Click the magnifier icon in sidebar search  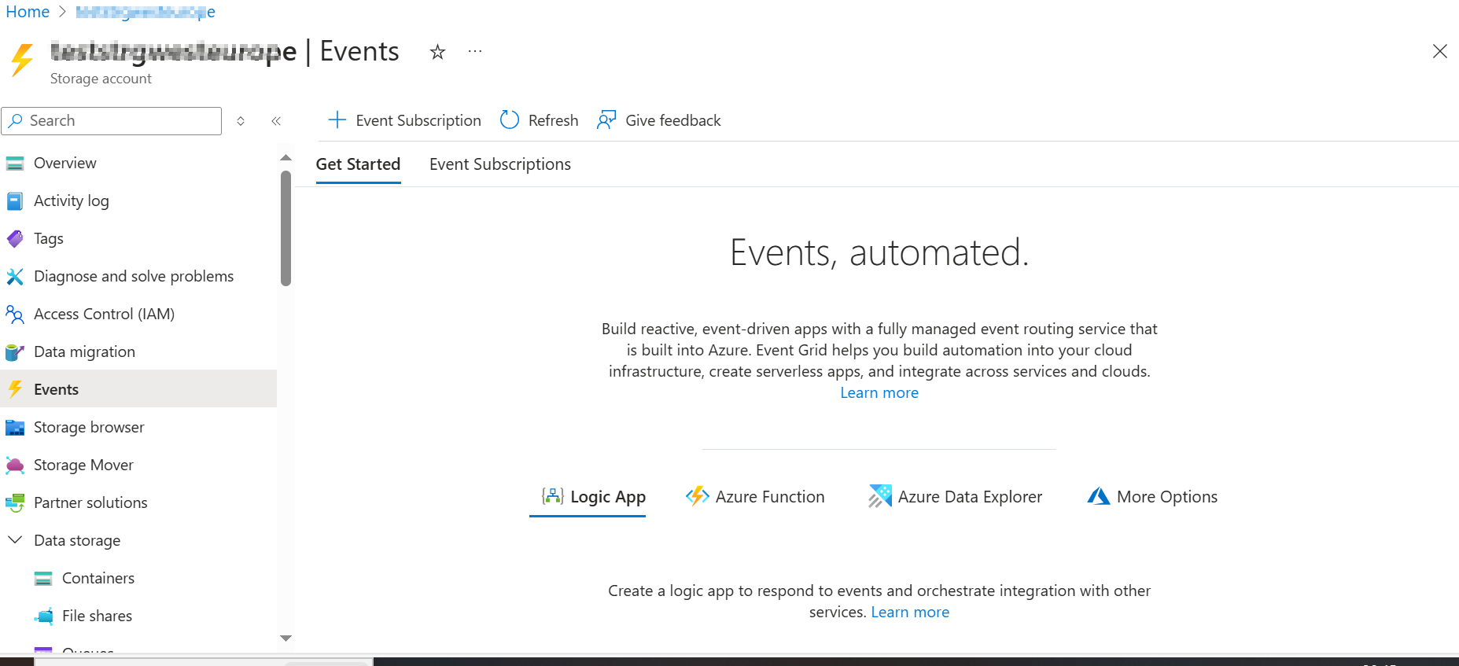pos(16,121)
